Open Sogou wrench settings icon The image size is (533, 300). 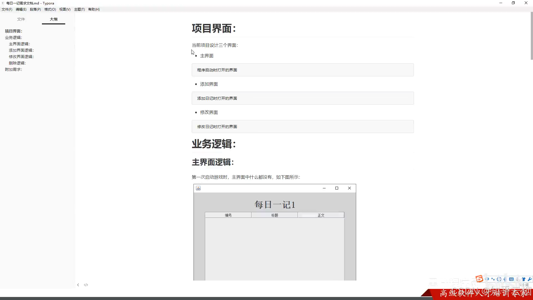pyautogui.click(x=529, y=279)
